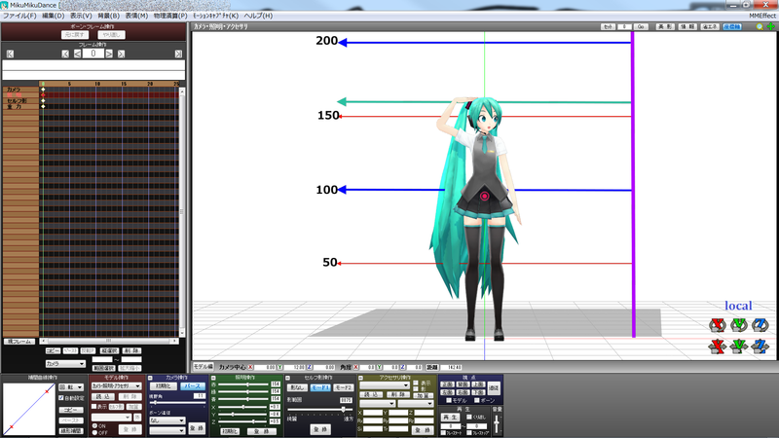This screenshot has width=779, height=438.
Task: Jump to the first frame
Action: (10, 54)
